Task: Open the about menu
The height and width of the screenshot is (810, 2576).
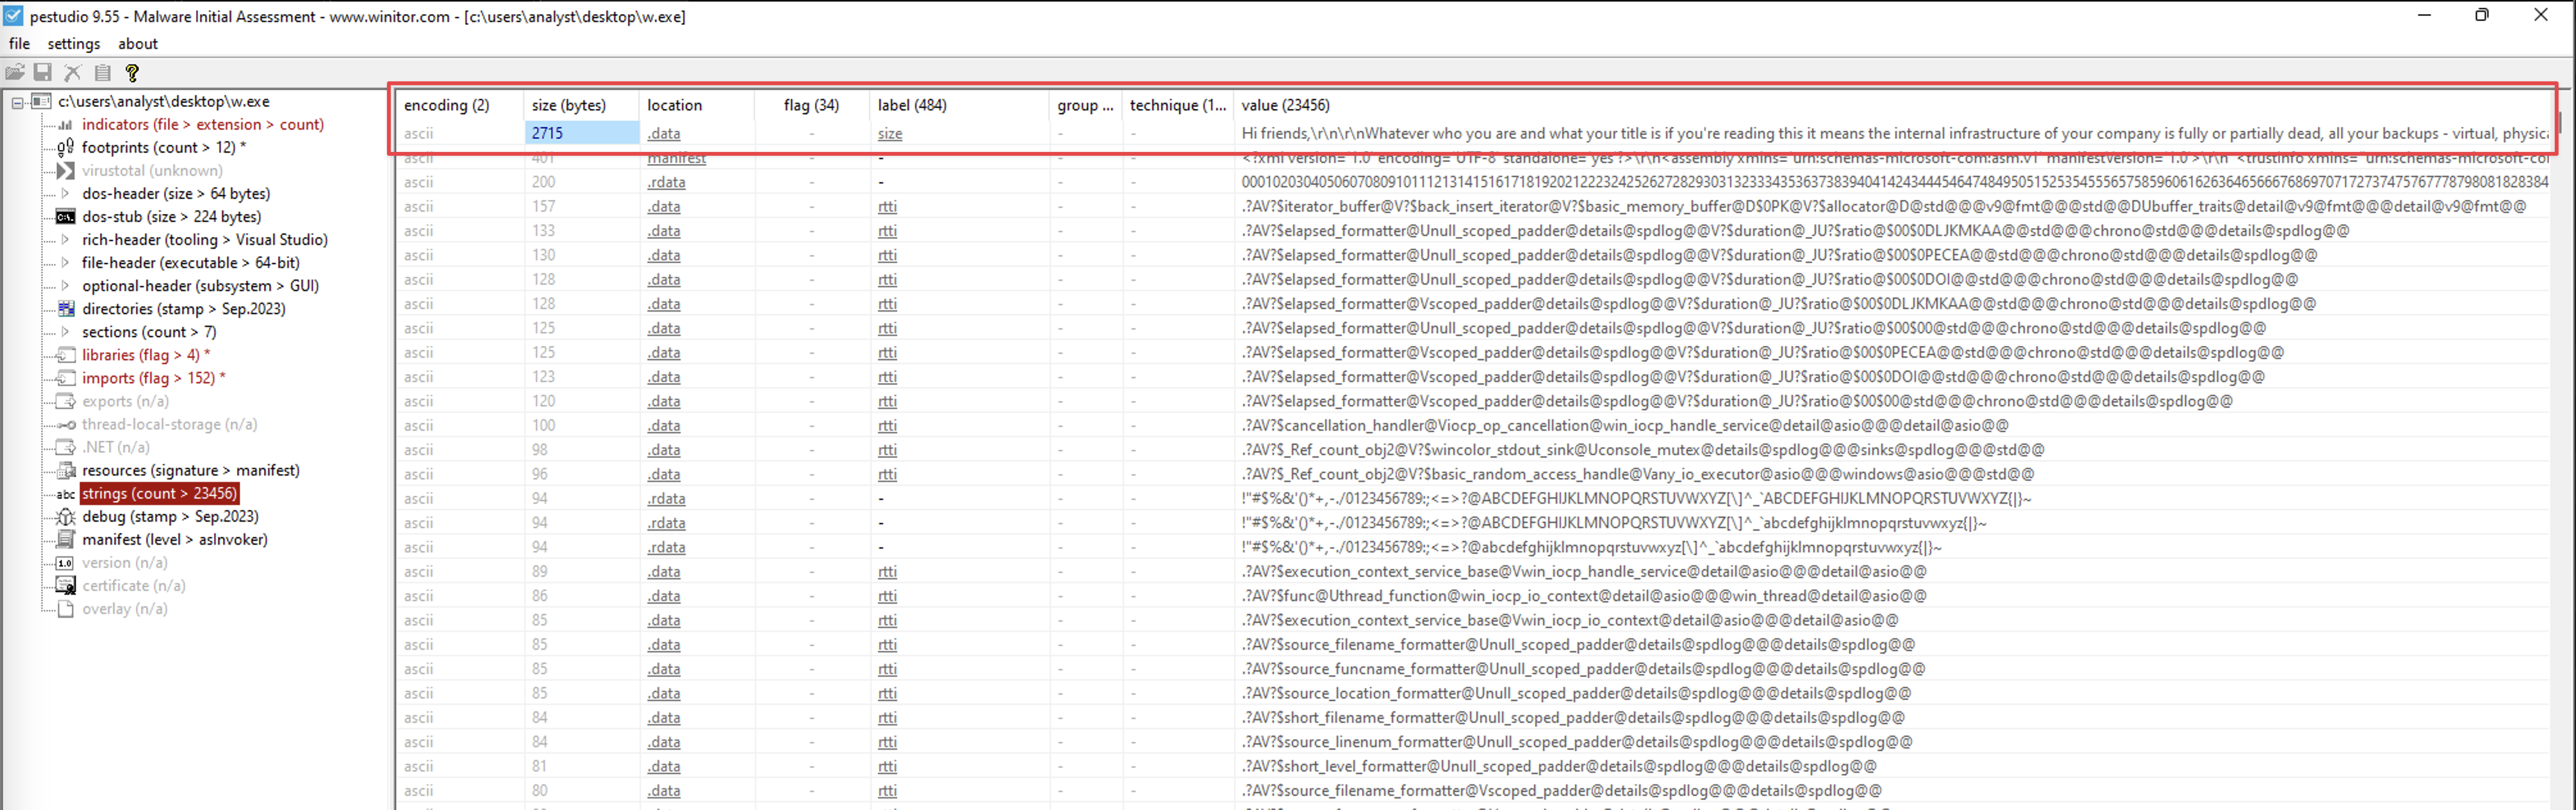Action: coord(138,44)
